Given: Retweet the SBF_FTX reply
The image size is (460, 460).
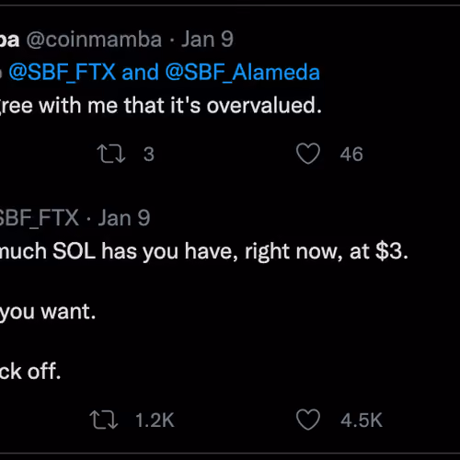Looking at the screenshot, I should [104, 420].
